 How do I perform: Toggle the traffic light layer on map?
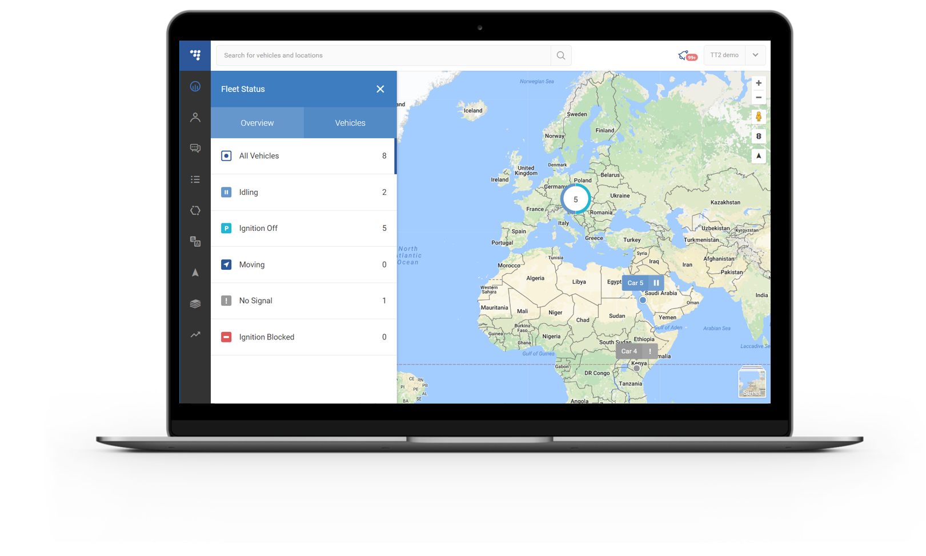tap(759, 136)
